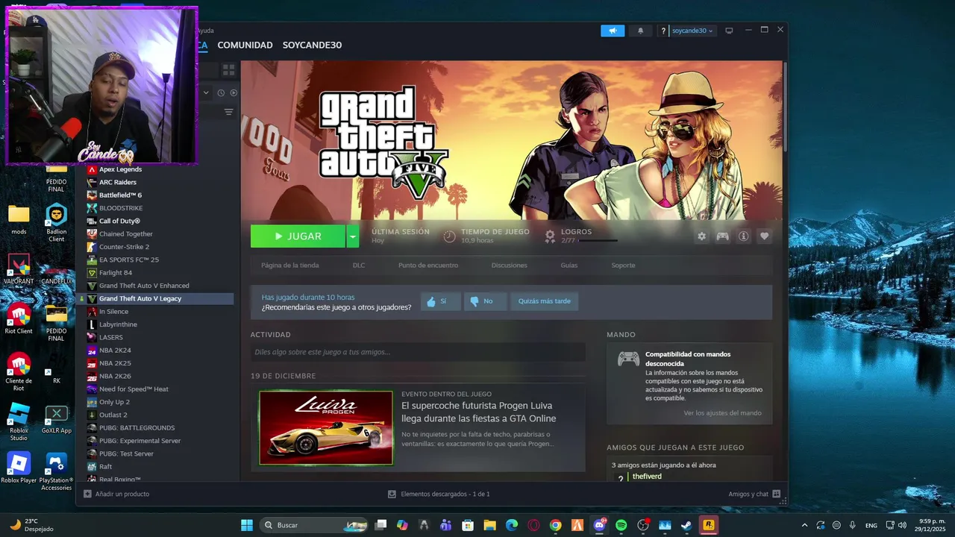Open Steam notifications bell
This screenshot has width=955, height=537.
[640, 31]
